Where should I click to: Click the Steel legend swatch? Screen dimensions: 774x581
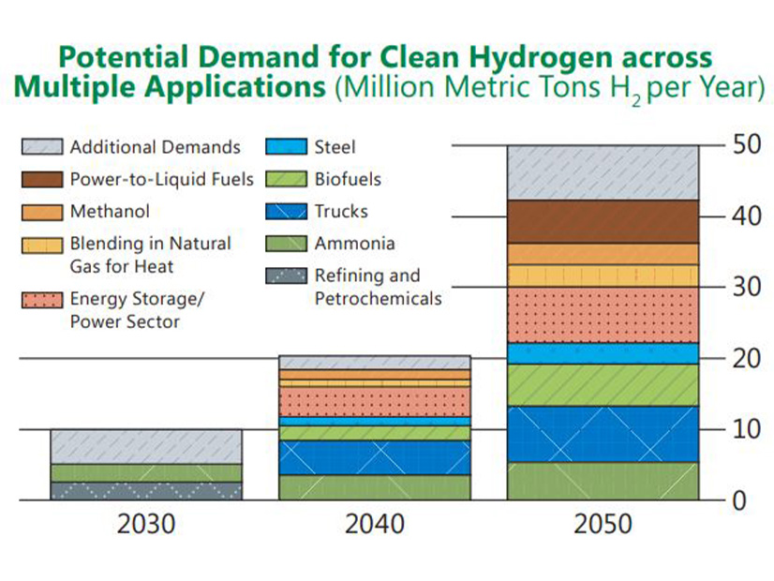(x=286, y=147)
